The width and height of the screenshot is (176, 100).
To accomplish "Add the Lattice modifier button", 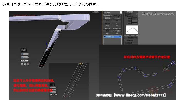I will click(117, 26).
